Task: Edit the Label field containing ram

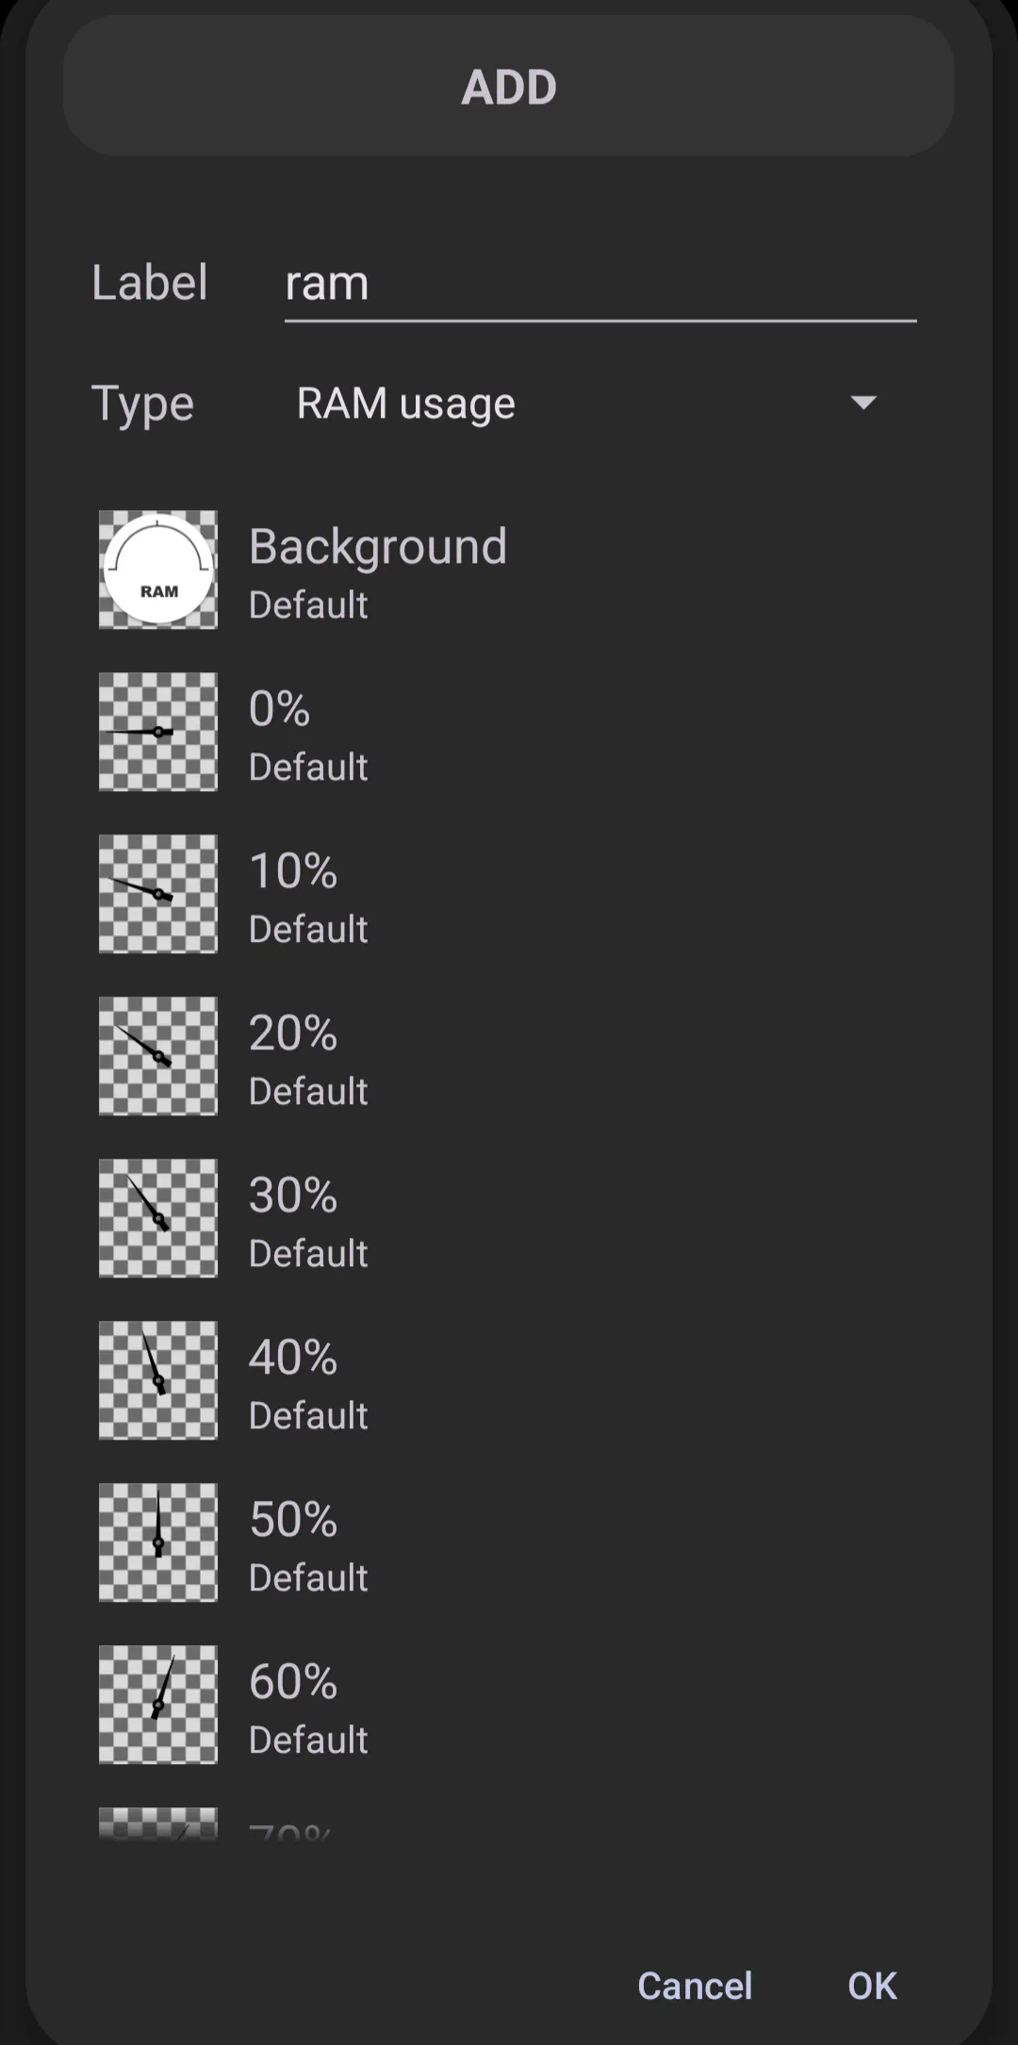Action: click(600, 283)
